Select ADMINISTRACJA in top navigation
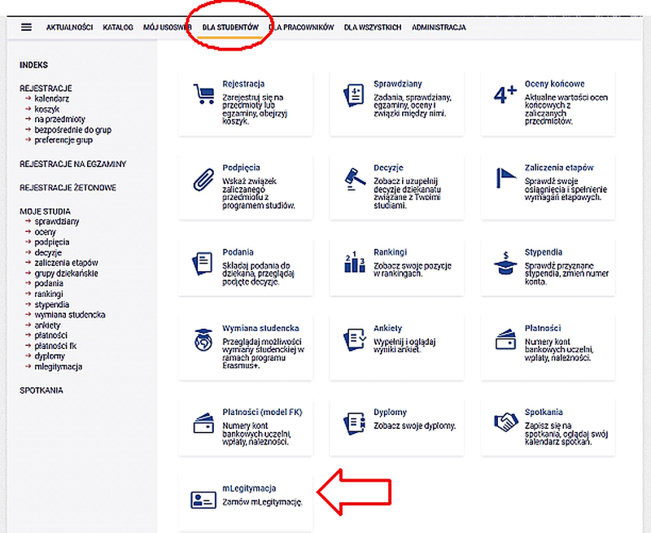 coord(439,27)
